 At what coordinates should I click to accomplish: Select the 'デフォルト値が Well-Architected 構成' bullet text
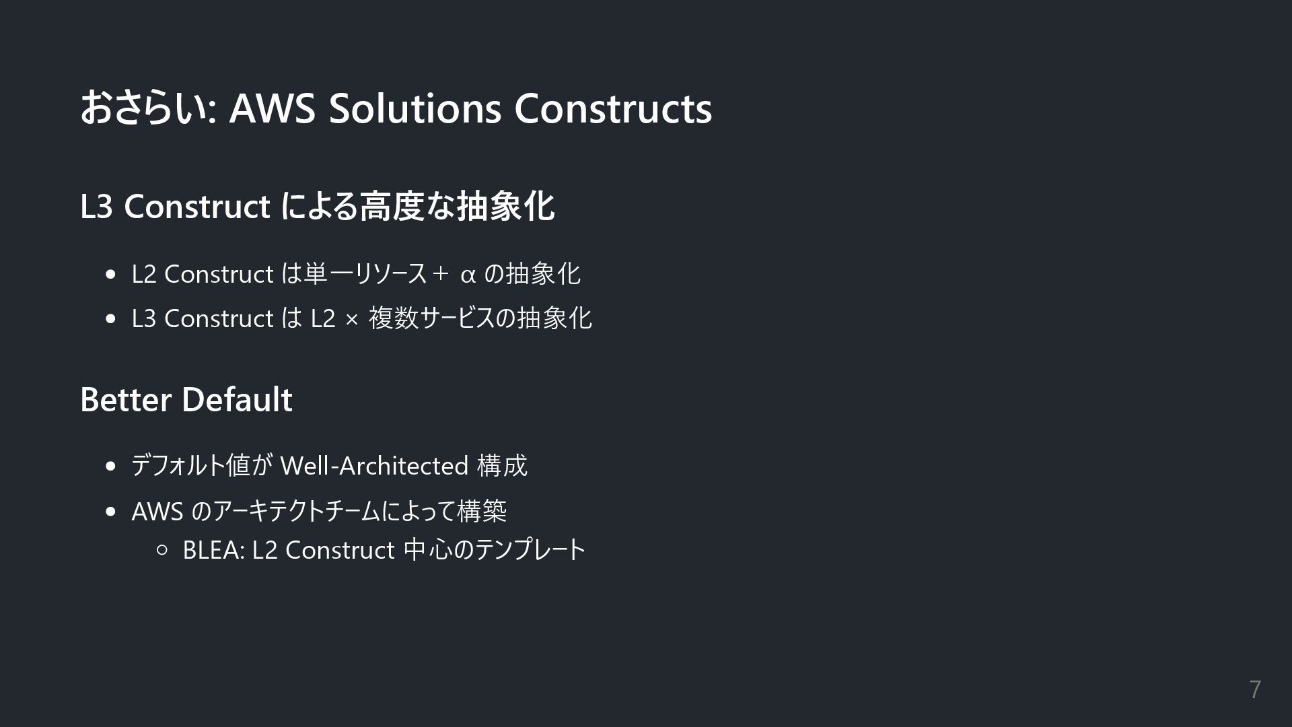(329, 465)
